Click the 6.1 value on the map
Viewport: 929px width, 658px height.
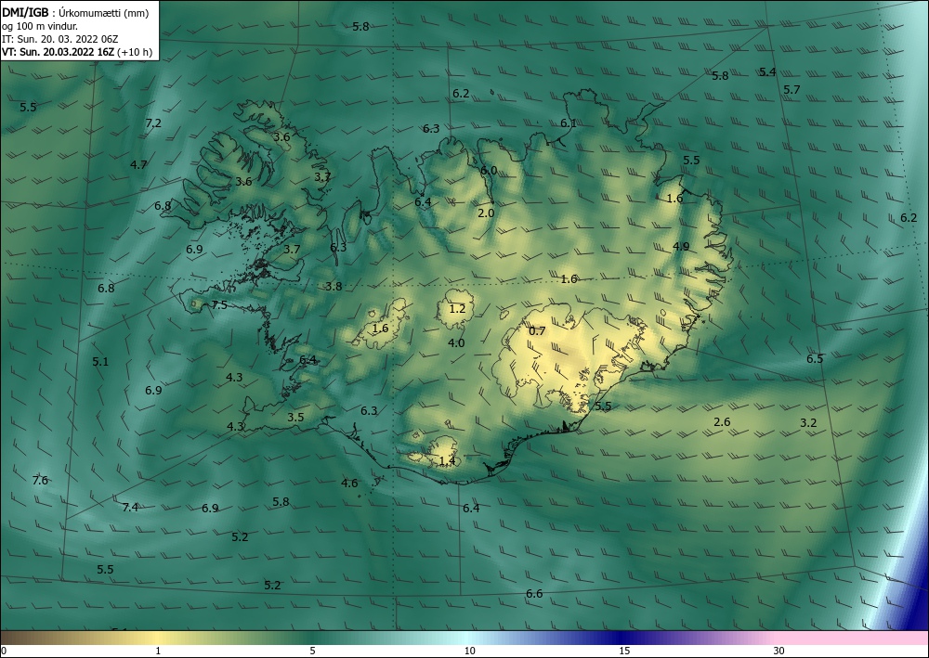[569, 123]
